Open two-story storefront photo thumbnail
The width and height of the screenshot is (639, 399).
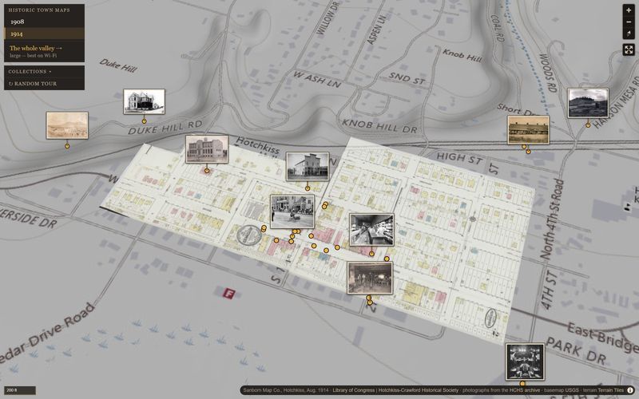[308, 167]
